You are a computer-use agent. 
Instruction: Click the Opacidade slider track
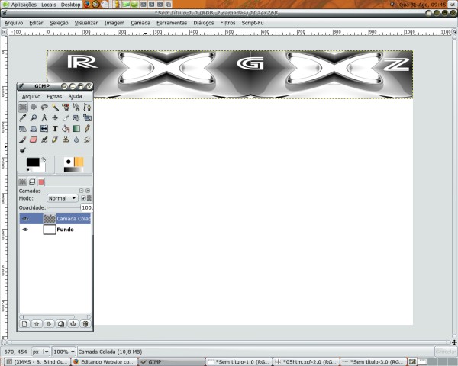(x=64, y=207)
